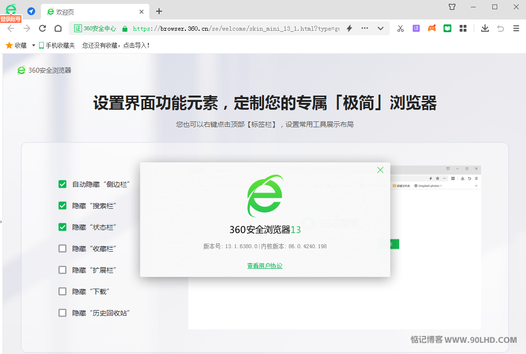
Task: Close the about dialog with green X
Action: tap(380, 170)
